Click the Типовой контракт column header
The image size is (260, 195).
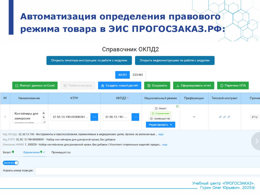tap(224, 98)
